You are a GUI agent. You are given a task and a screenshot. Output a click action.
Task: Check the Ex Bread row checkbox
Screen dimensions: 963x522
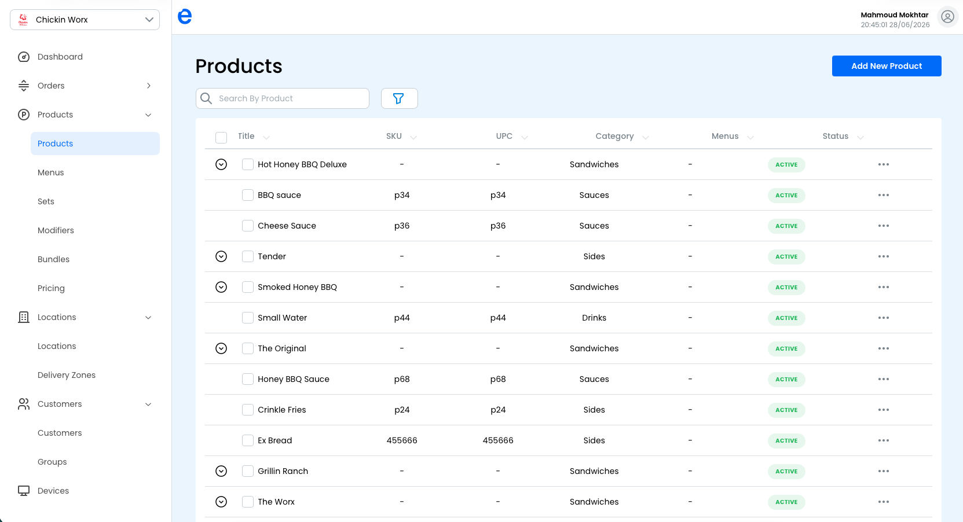point(248,440)
